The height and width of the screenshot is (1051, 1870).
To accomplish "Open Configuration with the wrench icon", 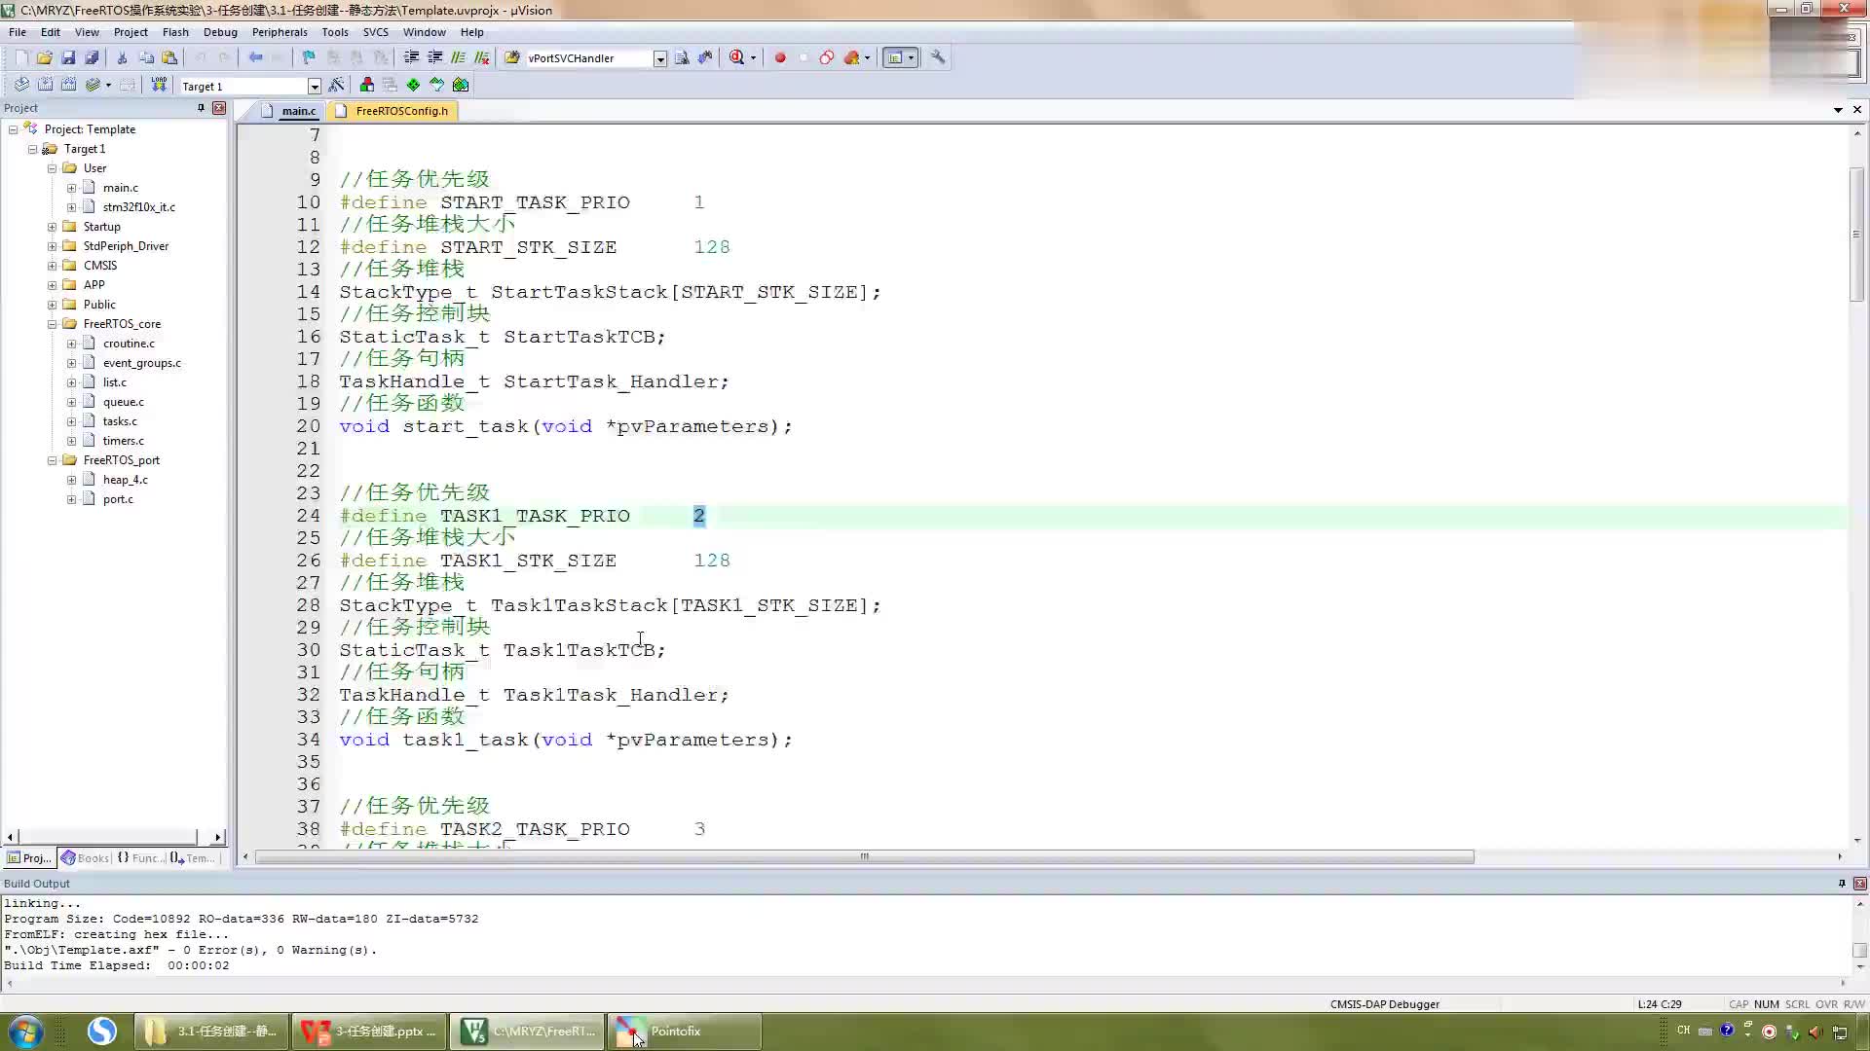I will click(x=938, y=57).
